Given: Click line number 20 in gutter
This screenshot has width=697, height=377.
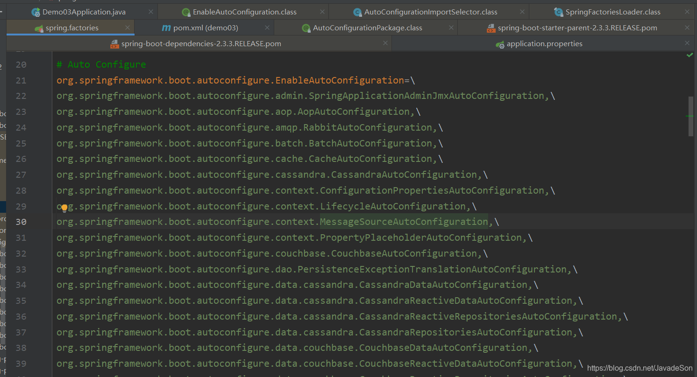Looking at the screenshot, I should tap(21, 64).
